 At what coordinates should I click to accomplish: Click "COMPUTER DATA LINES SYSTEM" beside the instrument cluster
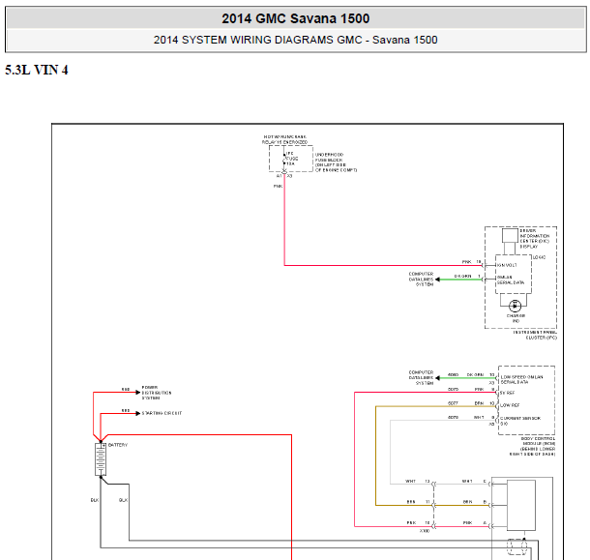421,280
